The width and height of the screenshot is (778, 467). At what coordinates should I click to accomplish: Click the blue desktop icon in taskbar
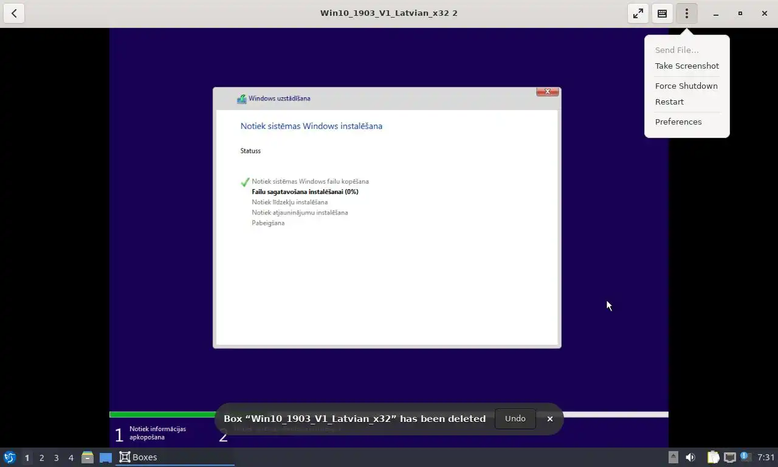click(106, 457)
